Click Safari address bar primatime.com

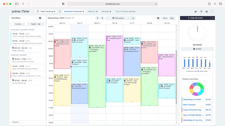click(112, 4)
